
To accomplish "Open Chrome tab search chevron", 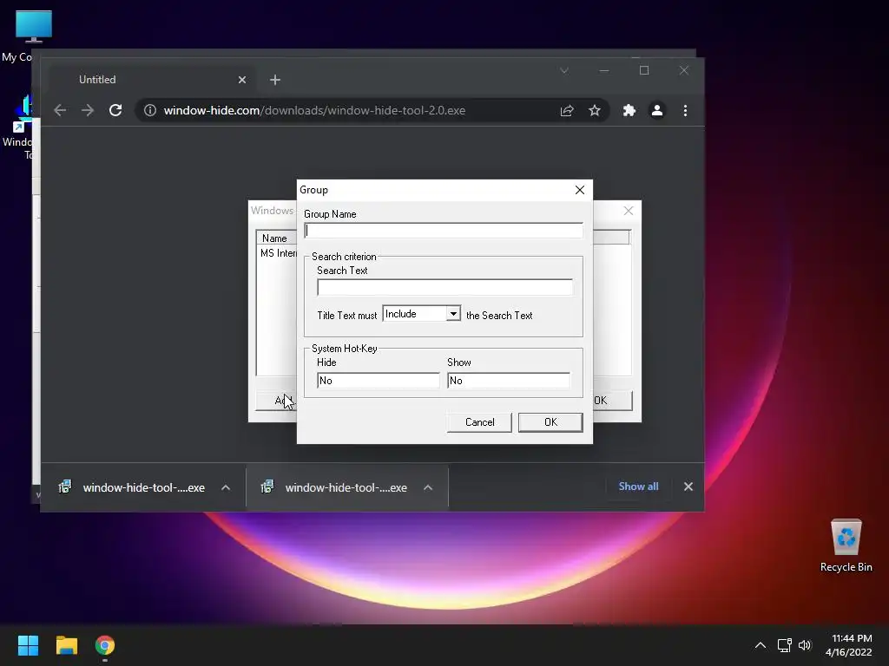I will (x=564, y=71).
